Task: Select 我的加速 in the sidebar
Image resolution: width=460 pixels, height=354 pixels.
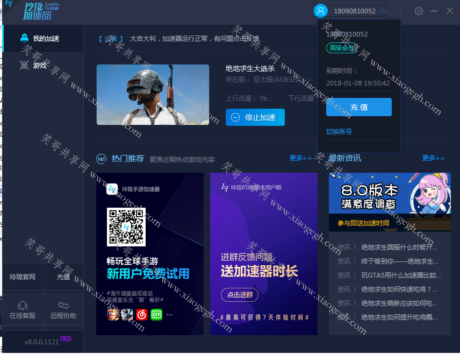Action: tap(43, 39)
